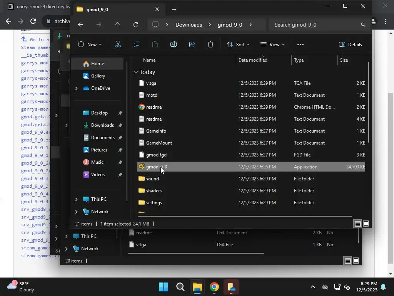Open the New dropdown
Image resolution: width=394 pixels, height=296 pixels.
coord(89,45)
